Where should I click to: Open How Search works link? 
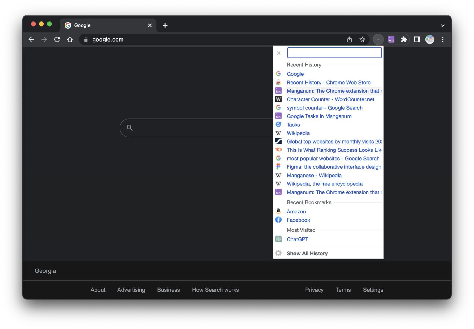point(216,290)
